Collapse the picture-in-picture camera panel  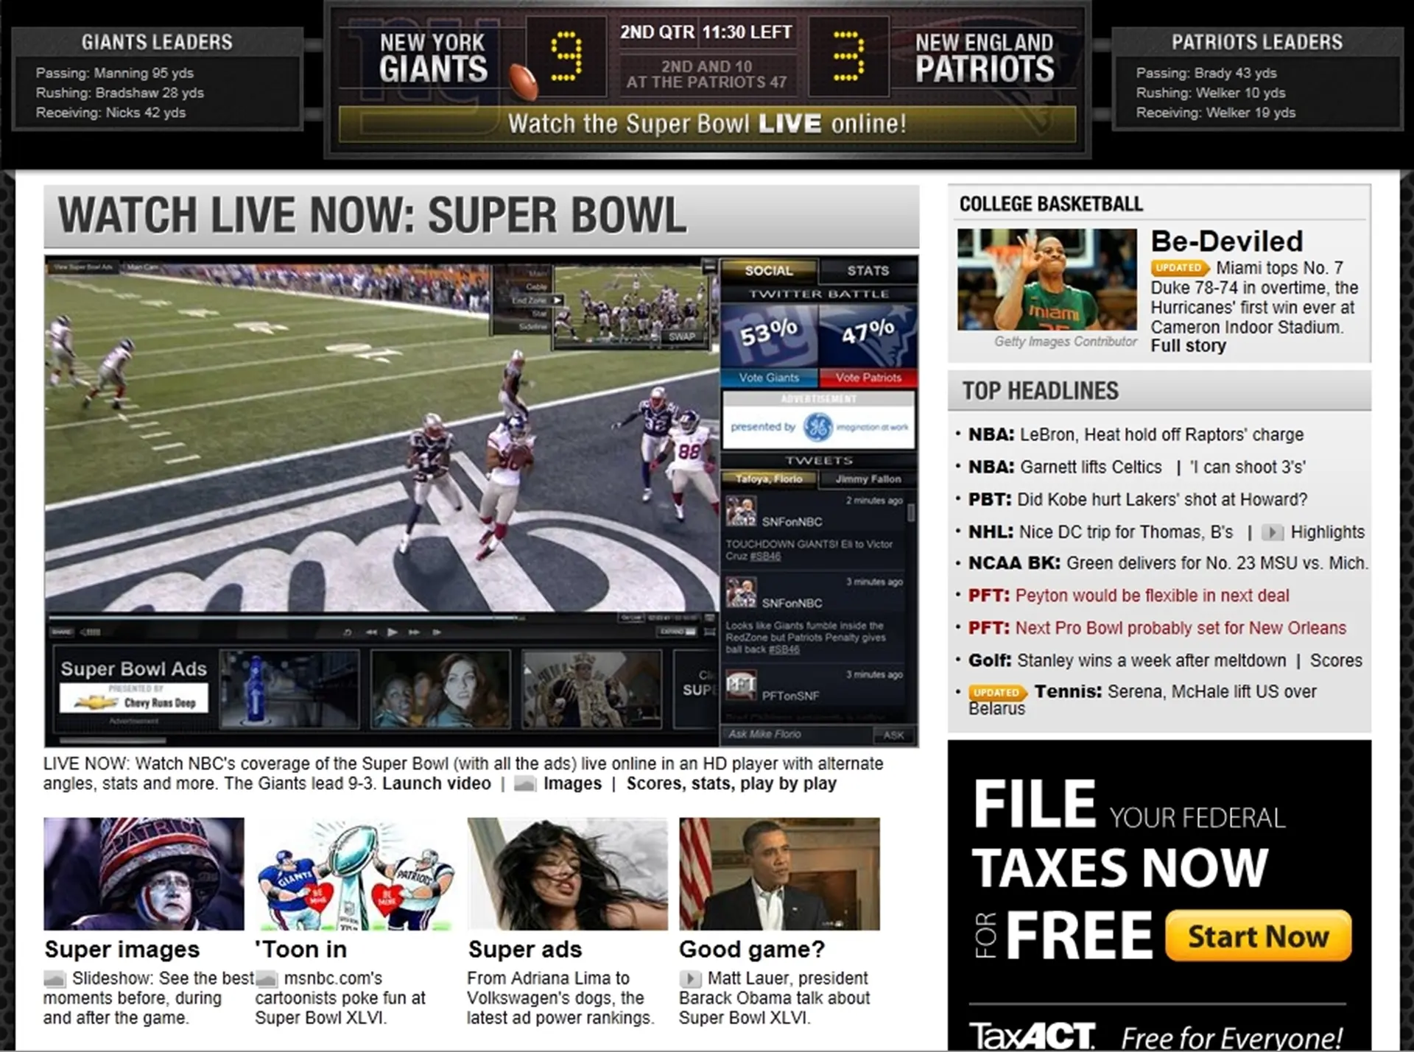point(708,266)
